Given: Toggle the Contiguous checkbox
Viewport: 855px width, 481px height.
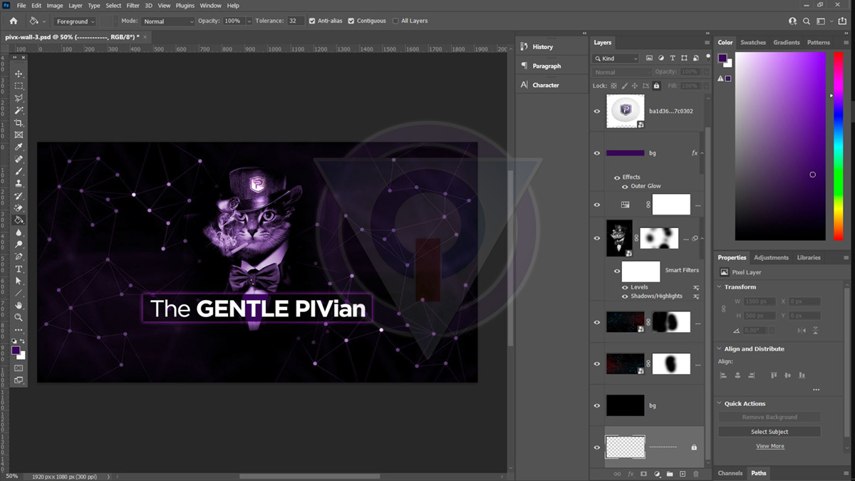Looking at the screenshot, I should [x=351, y=21].
